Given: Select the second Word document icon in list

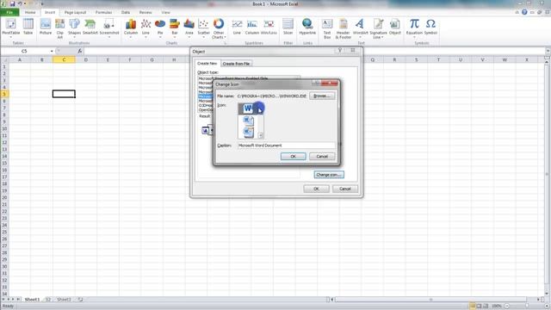Looking at the screenshot, I should tap(249, 121).
